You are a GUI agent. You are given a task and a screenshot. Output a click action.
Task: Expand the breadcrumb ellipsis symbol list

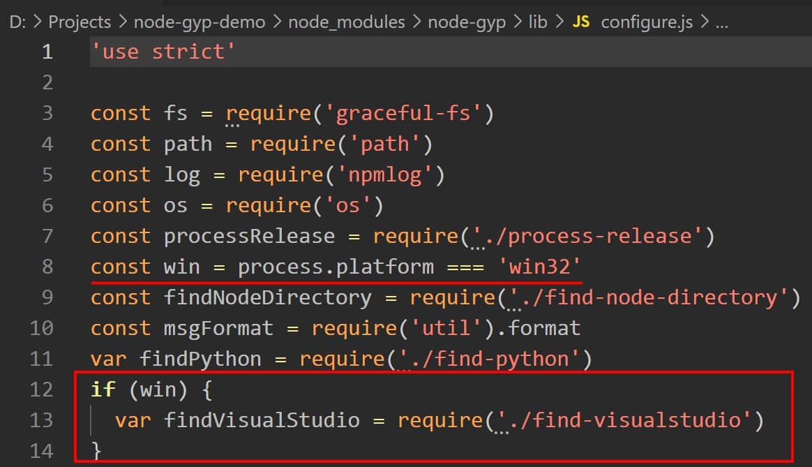coord(722,23)
